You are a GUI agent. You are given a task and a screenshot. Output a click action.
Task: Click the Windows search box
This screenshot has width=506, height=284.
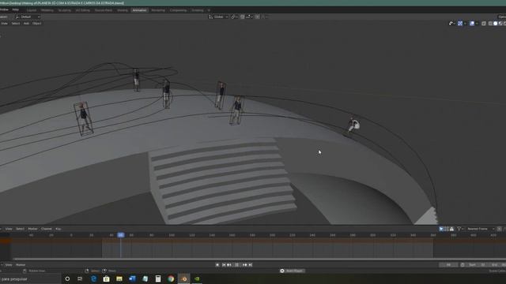pos(30,278)
